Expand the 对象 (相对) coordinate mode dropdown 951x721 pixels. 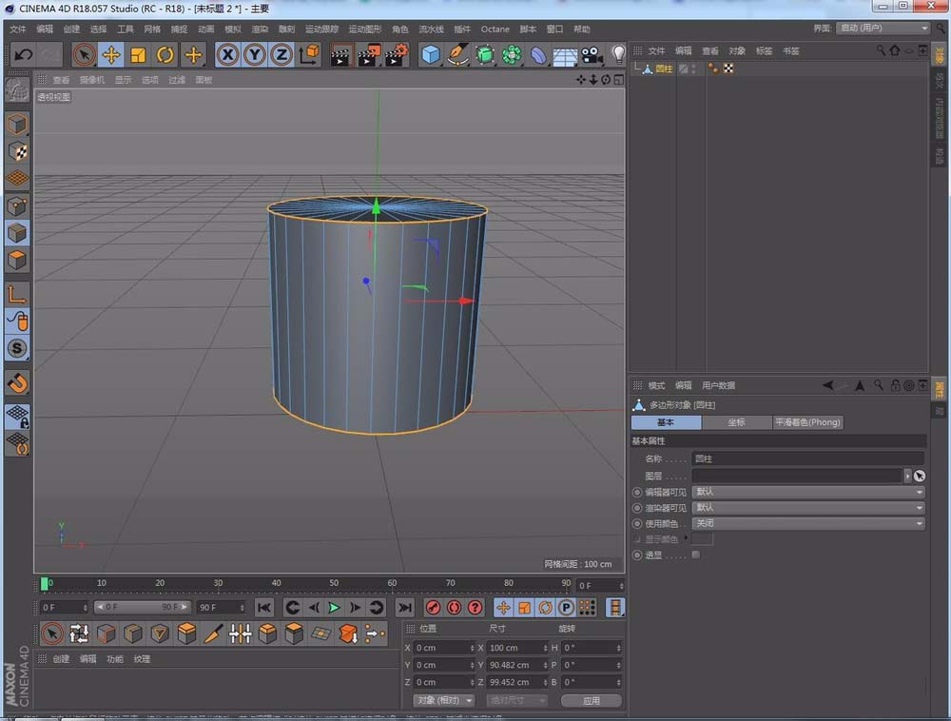pos(443,700)
